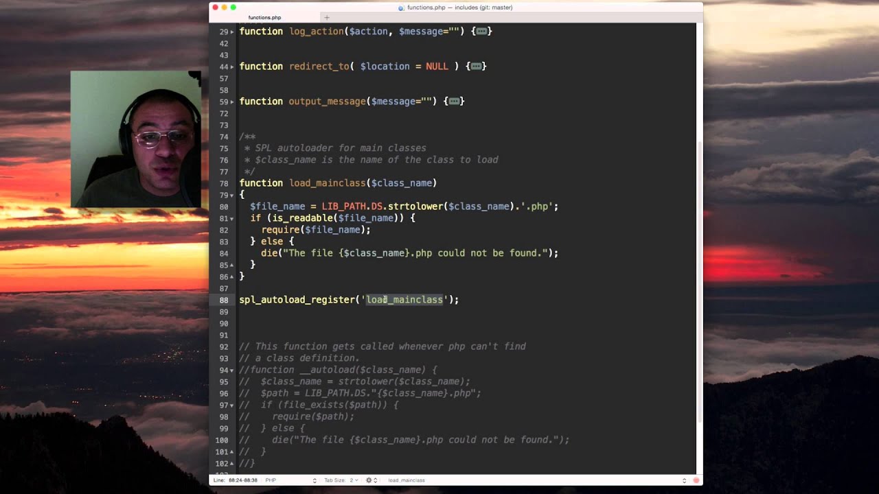Click line number 92 in the gutter
Screen dimensions: 879x494
click(224, 346)
